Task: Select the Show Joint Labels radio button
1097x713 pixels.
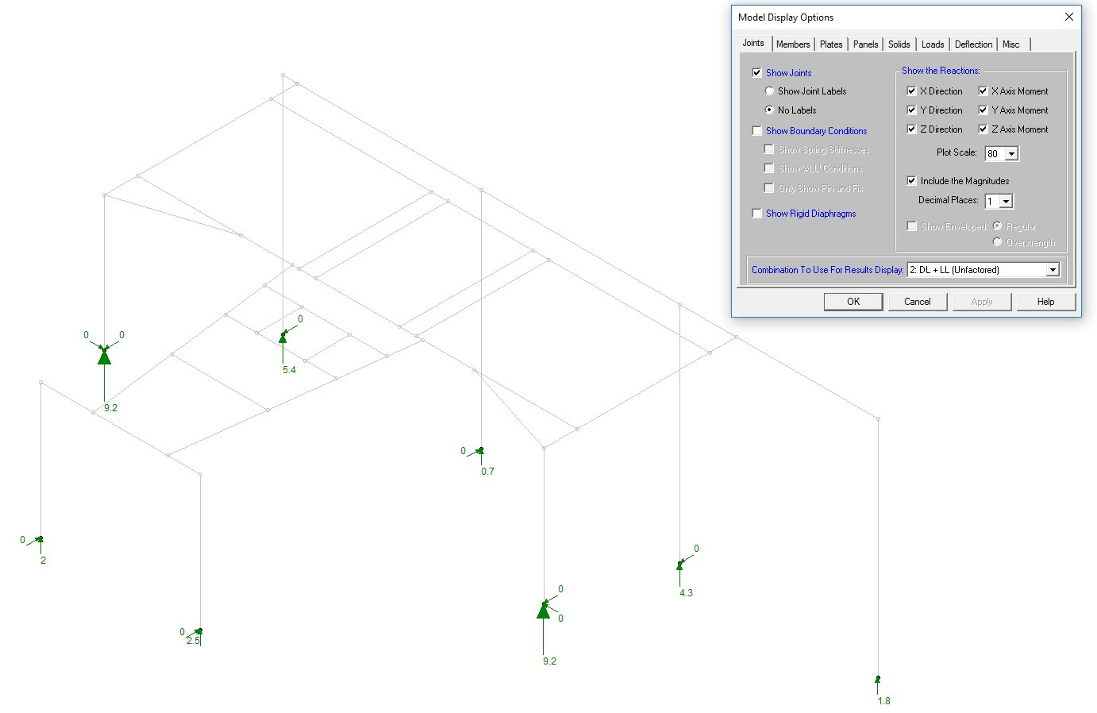Action: pyautogui.click(x=769, y=91)
